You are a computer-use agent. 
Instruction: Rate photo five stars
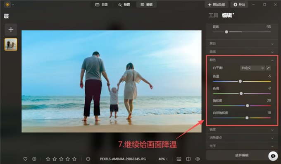tap(74, 159)
